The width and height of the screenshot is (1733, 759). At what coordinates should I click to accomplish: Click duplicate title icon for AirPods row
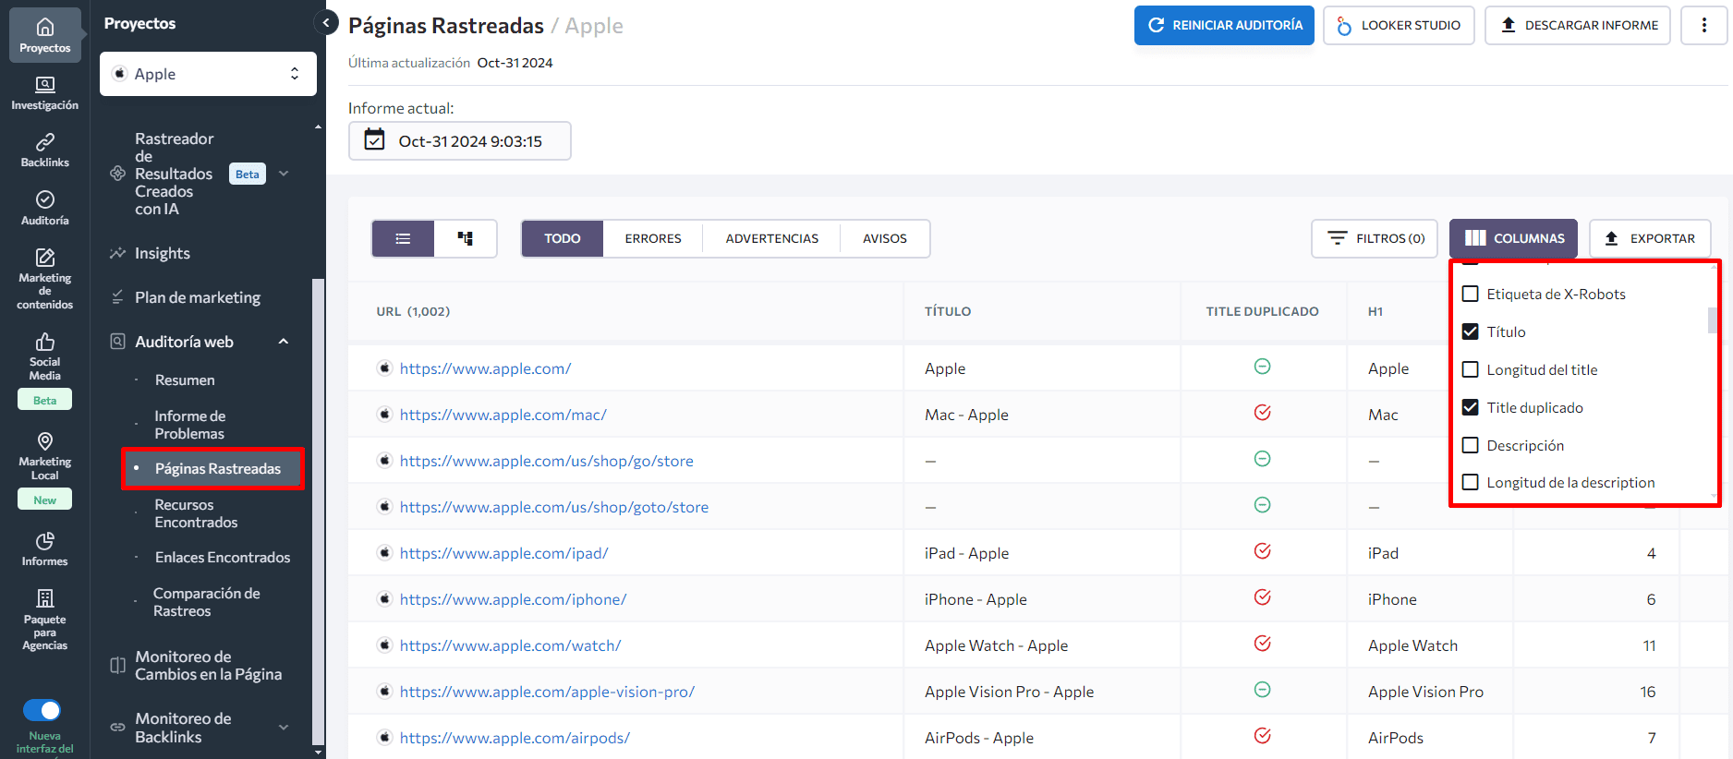click(x=1262, y=736)
